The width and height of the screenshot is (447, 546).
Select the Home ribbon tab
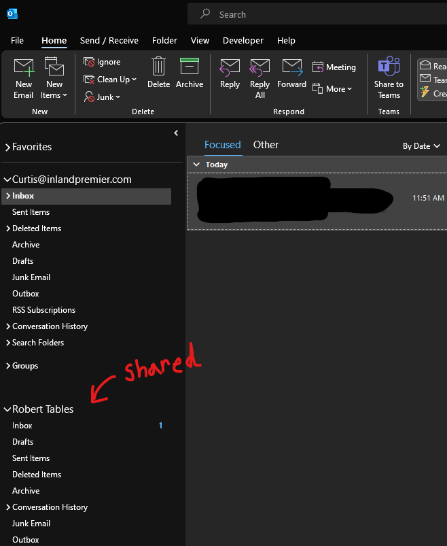[x=54, y=40]
